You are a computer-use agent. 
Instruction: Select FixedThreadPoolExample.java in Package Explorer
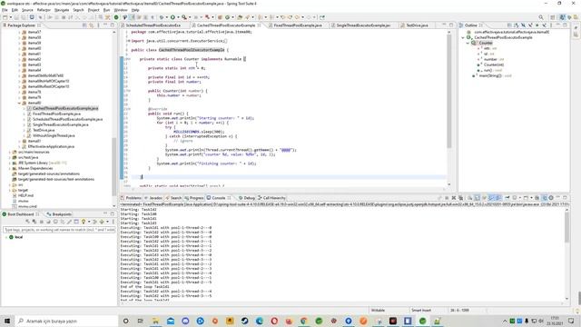point(56,114)
